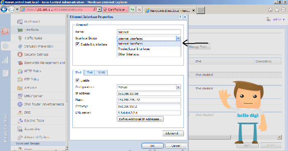Image resolution: width=288 pixels, height=151 pixels.
Task: Open browser Favorites star icon
Action: [277, 10]
